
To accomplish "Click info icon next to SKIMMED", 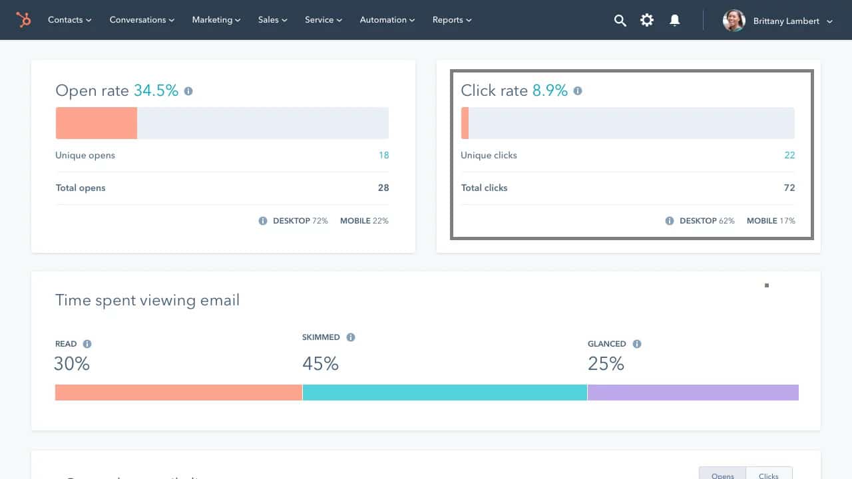I will click(351, 337).
